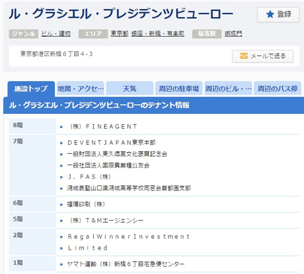The image size is (304, 274).
Task: Click tenant DEVENTJAPAN東京本部
Action: [x=111, y=143]
